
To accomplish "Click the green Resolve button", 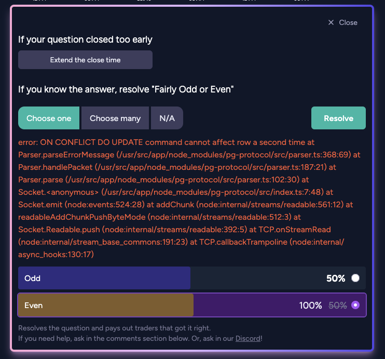I will click(338, 118).
